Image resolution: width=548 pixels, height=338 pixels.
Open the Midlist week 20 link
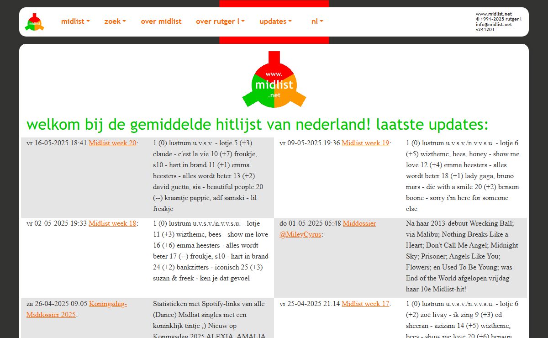(x=112, y=143)
